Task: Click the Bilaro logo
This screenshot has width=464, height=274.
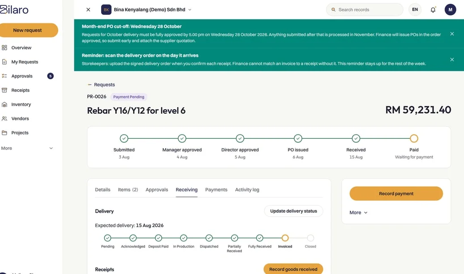Action: coord(14,9)
